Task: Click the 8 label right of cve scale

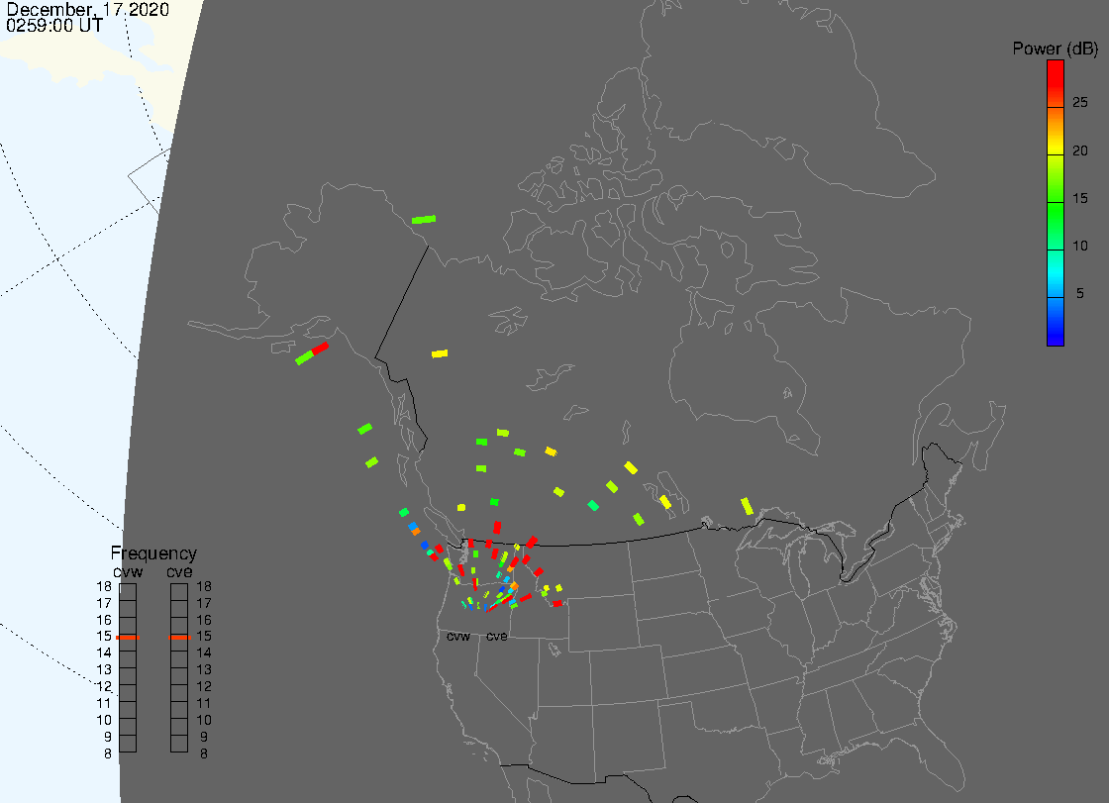Action: point(204,753)
